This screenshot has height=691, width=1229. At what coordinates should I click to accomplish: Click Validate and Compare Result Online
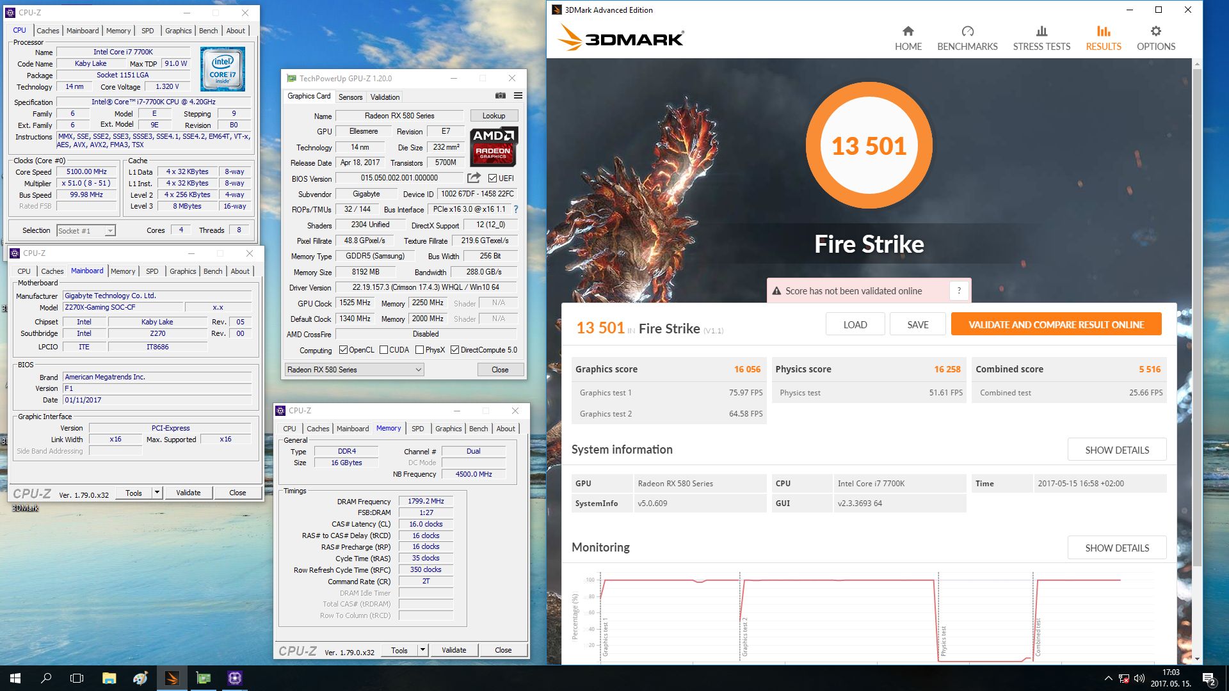(x=1056, y=324)
